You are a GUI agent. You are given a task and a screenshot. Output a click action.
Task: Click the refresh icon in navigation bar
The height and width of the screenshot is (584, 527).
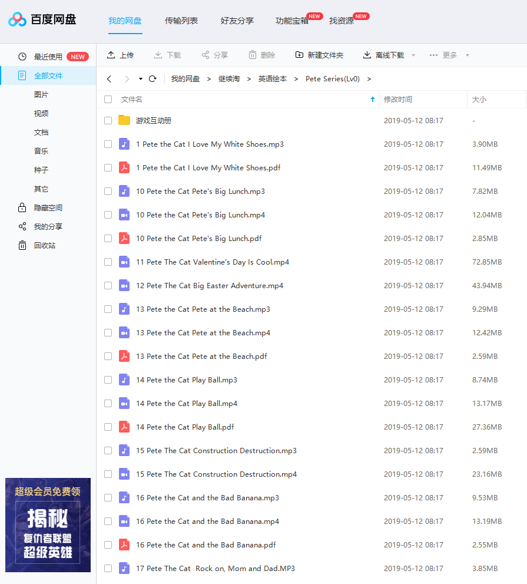pyautogui.click(x=153, y=79)
